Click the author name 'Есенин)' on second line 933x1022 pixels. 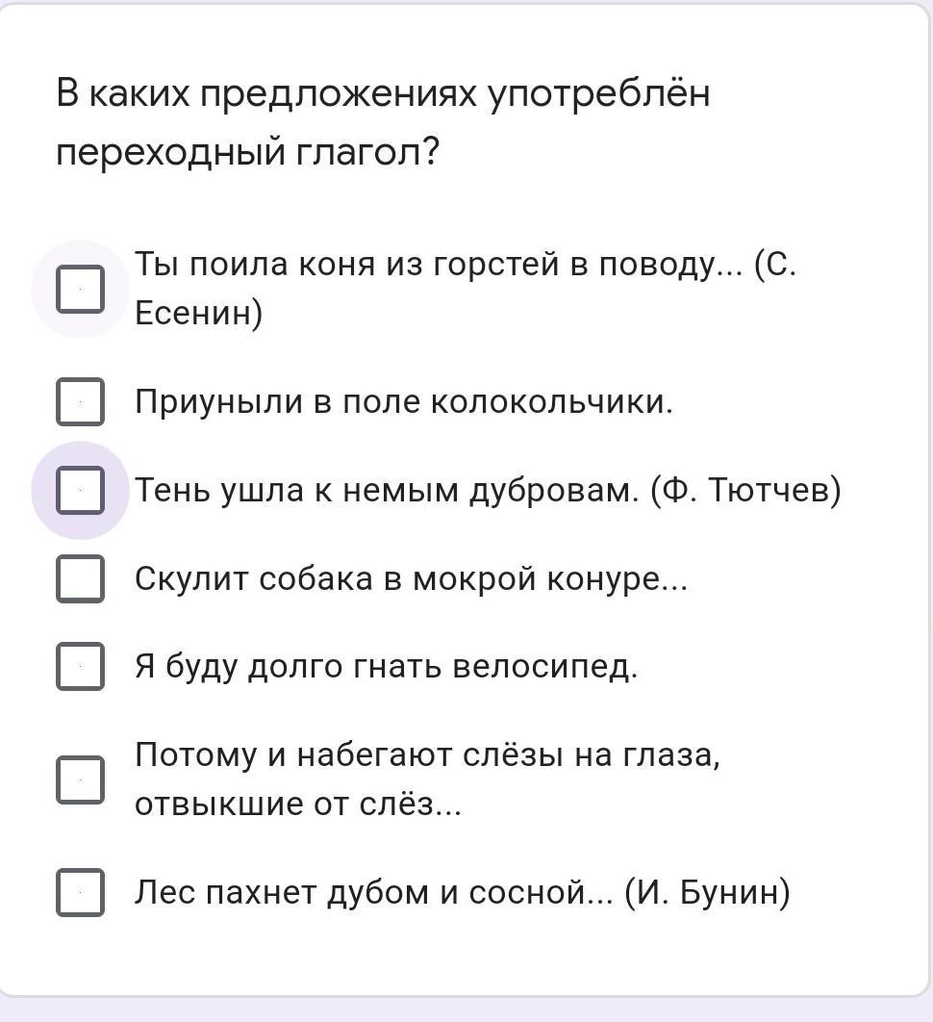199,313
